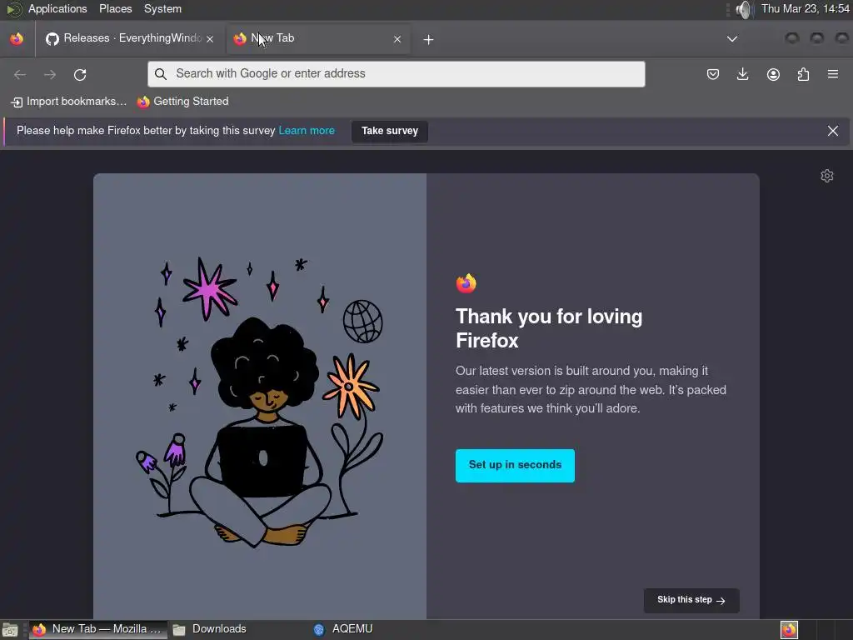Click the Firefox View icon in the tab bar
This screenshot has width=853, height=640.
(17, 38)
